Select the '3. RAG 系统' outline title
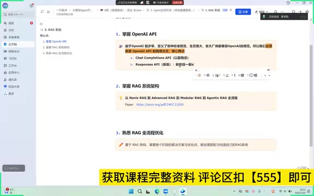This screenshot has width=314, height=196. (53, 29)
